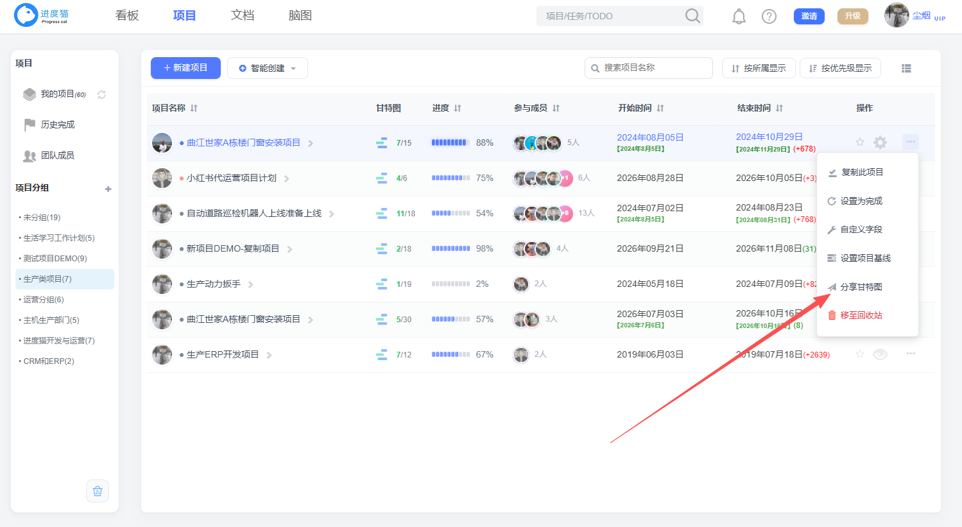The image size is (962, 527).
Task: Click the 98% progress bar for 新项目DEMO-复制项目
Action: click(x=451, y=248)
